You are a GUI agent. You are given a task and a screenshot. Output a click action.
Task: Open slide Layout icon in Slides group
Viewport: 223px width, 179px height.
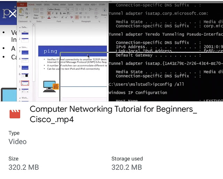[42, 9]
